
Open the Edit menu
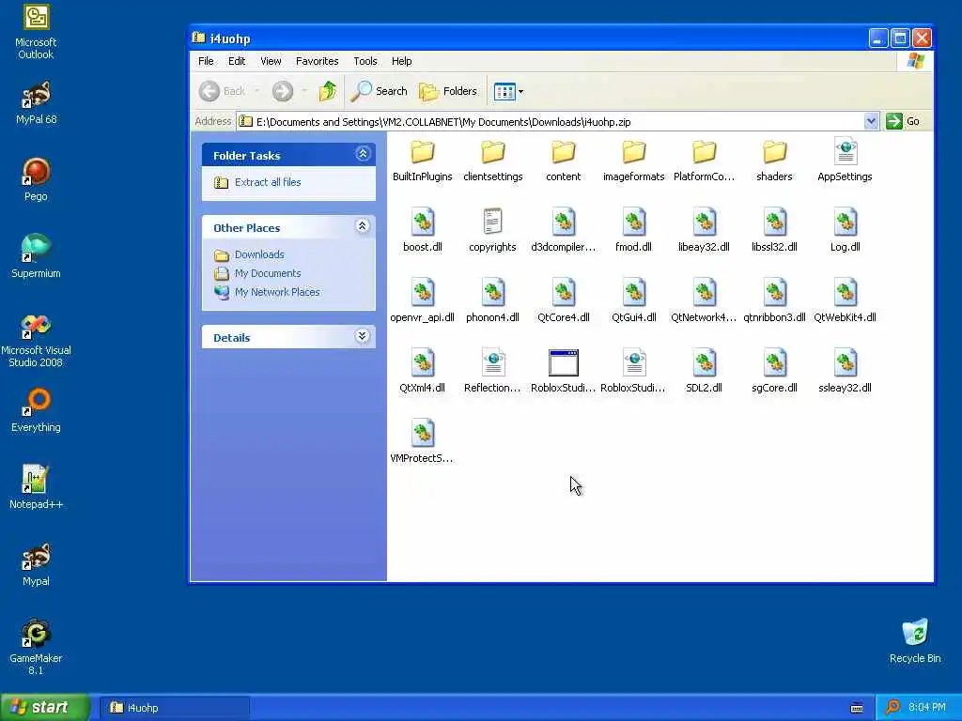coord(237,61)
